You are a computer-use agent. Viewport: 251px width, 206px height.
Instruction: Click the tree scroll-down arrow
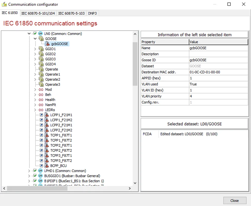tap(135, 183)
